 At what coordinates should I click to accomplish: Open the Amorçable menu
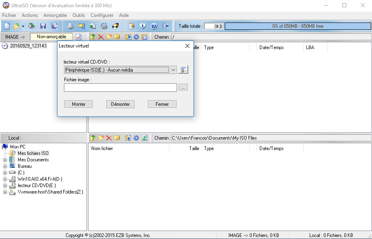coord(55,15)
